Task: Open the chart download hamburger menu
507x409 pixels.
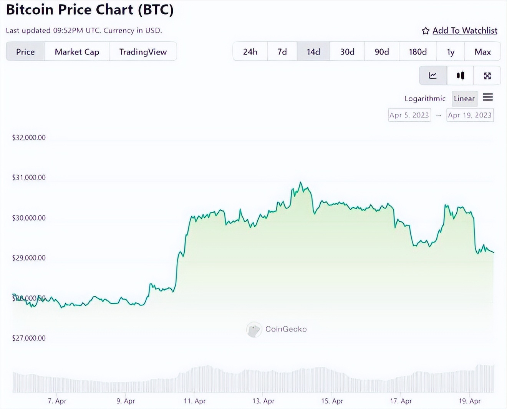Action: 488,98
